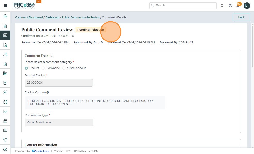Open the help question mark icon
254x154 pixels.
click(x=231, y=5)
